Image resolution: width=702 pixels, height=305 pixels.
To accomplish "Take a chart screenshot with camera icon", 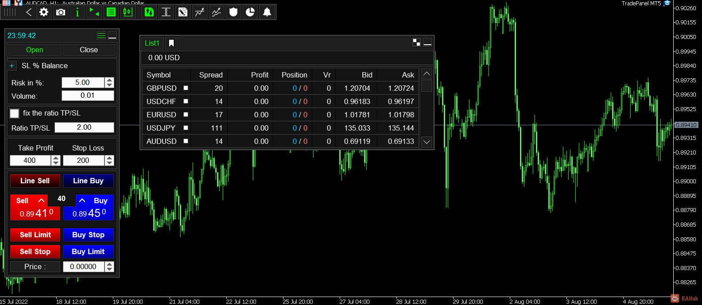I will tap(61, 12).
